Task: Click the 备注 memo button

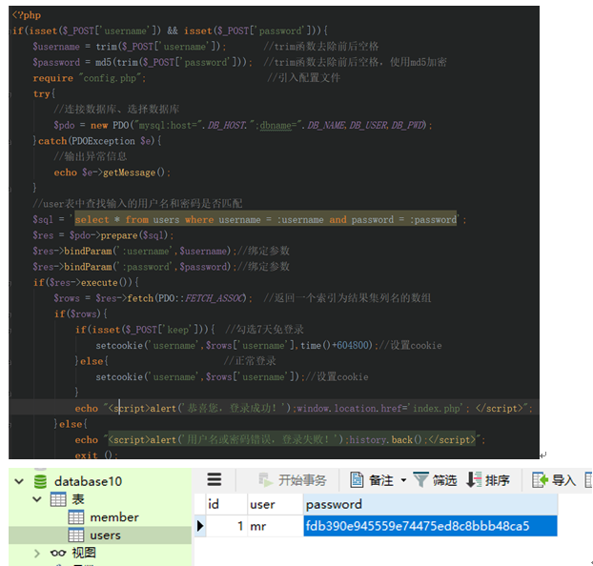Action: click(x=372, y=480)
